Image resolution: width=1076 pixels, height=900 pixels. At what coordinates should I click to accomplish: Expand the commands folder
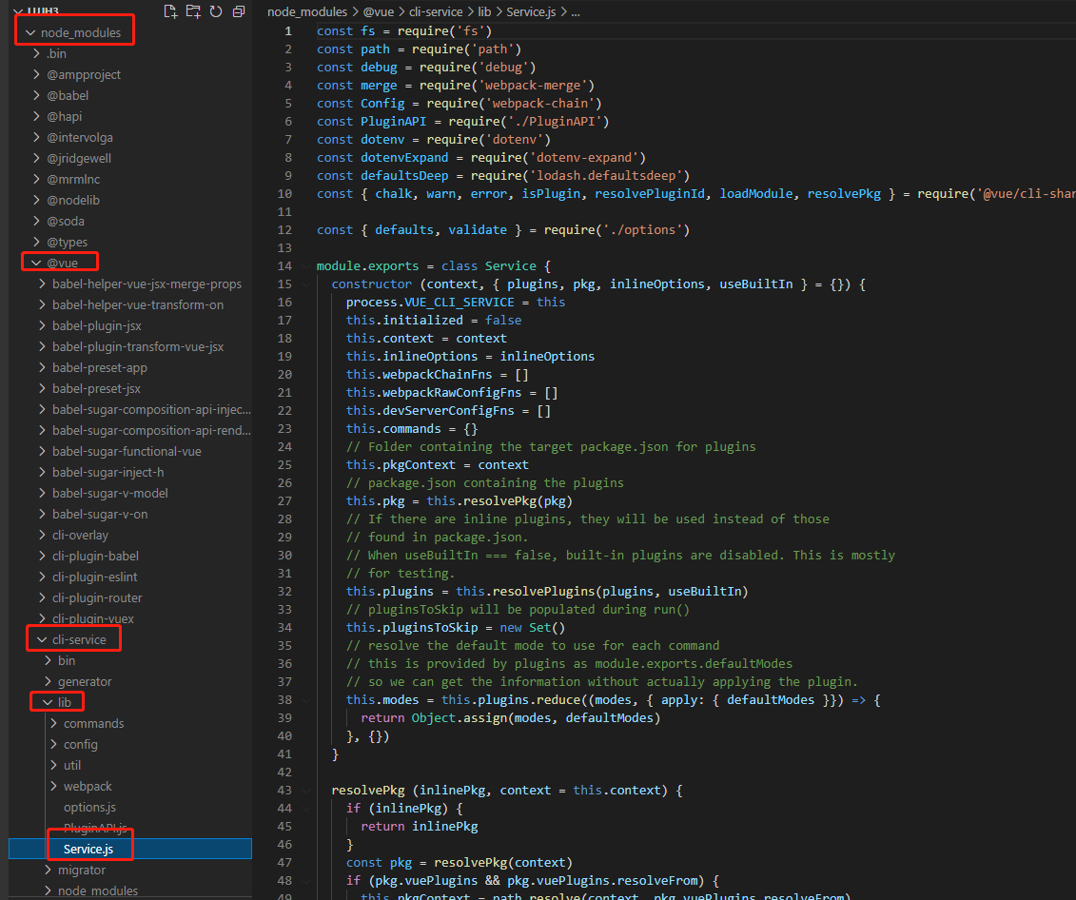click(x=53, y=723)
